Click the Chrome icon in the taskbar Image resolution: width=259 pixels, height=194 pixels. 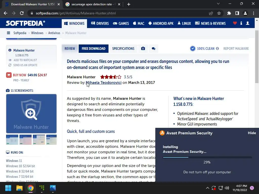[x=31, y=188]
